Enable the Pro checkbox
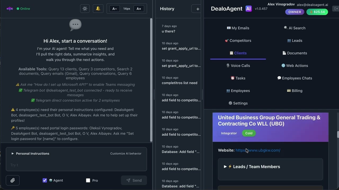 click(88, 180)
